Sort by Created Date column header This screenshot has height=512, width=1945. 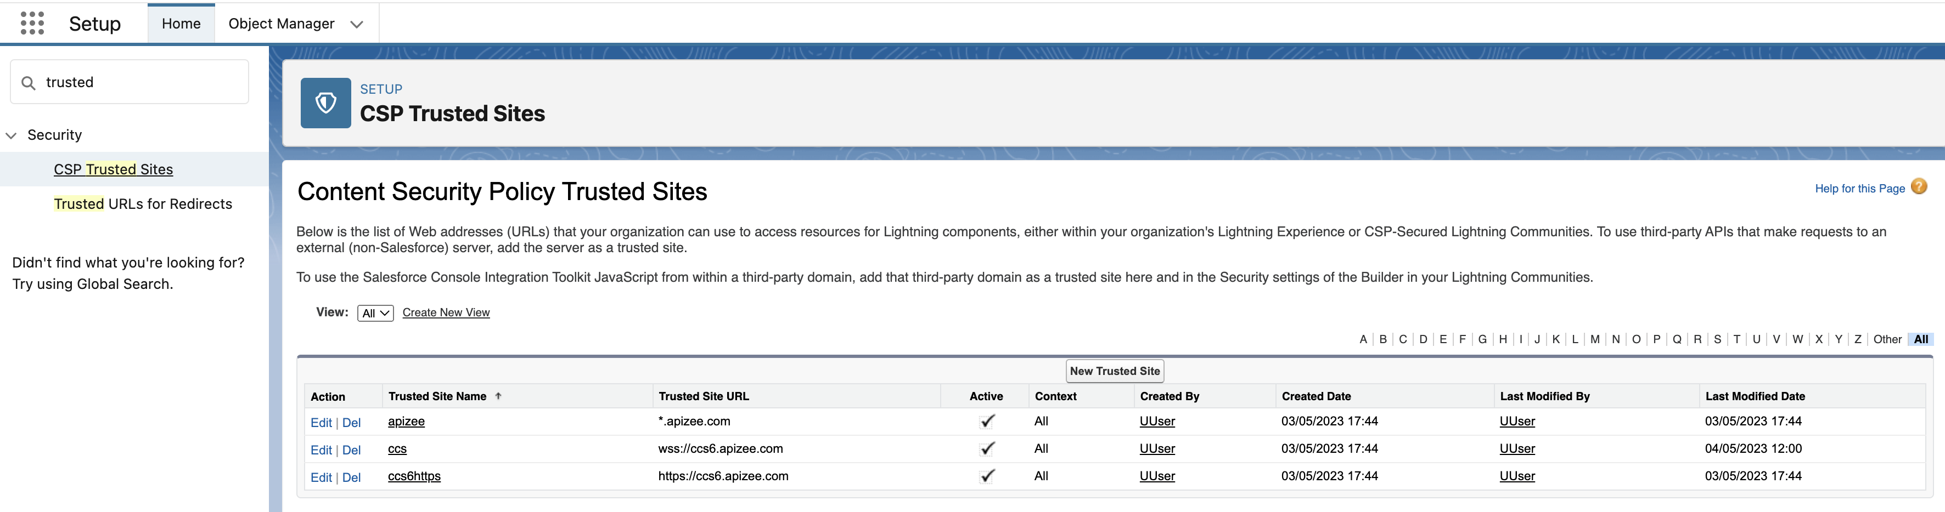(1316, 396)
